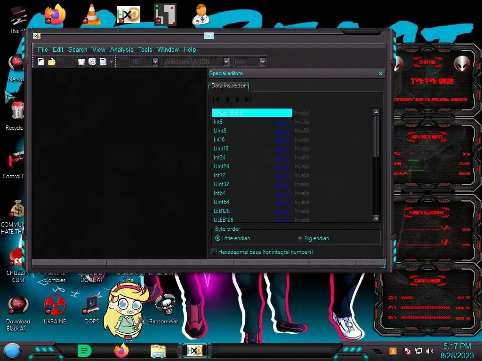This screenshot has width=482, height=361.
Task: Open Firefox desktop shortcut
Action: point(55,15)
